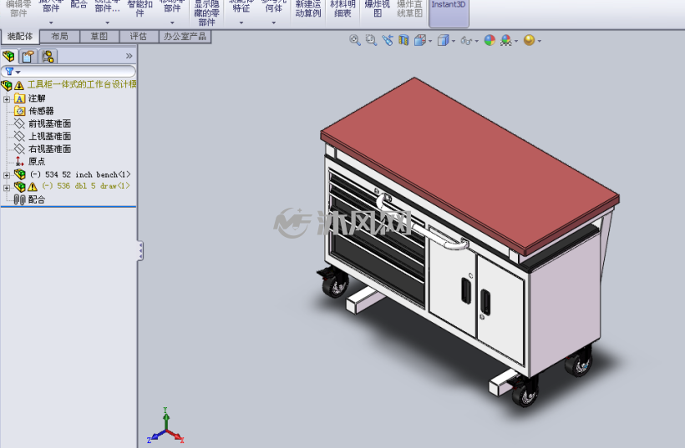Screen dimensions: 685x448
Task: Click Zoom to Fit magnifier icon
Action: pos(355,41)
